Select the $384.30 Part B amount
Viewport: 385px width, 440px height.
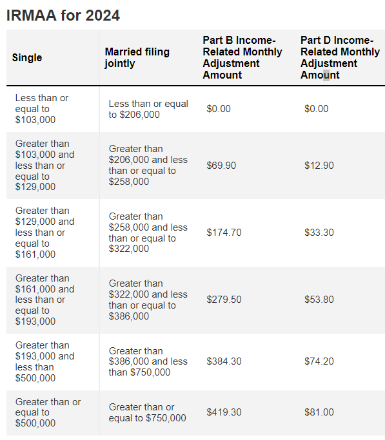[224, 361]
